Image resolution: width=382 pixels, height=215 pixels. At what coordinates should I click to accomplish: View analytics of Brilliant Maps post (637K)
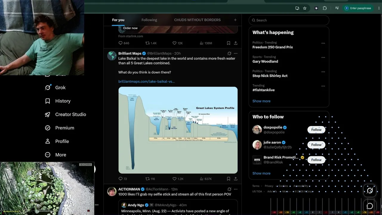[206, 179]
